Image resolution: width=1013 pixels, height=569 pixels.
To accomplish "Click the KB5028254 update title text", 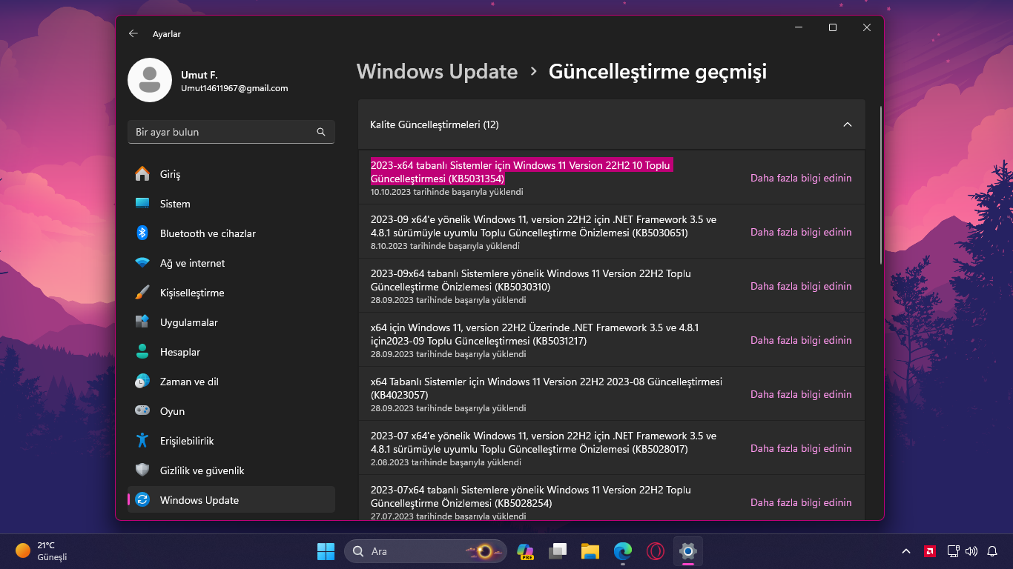I will pos(531,496).
